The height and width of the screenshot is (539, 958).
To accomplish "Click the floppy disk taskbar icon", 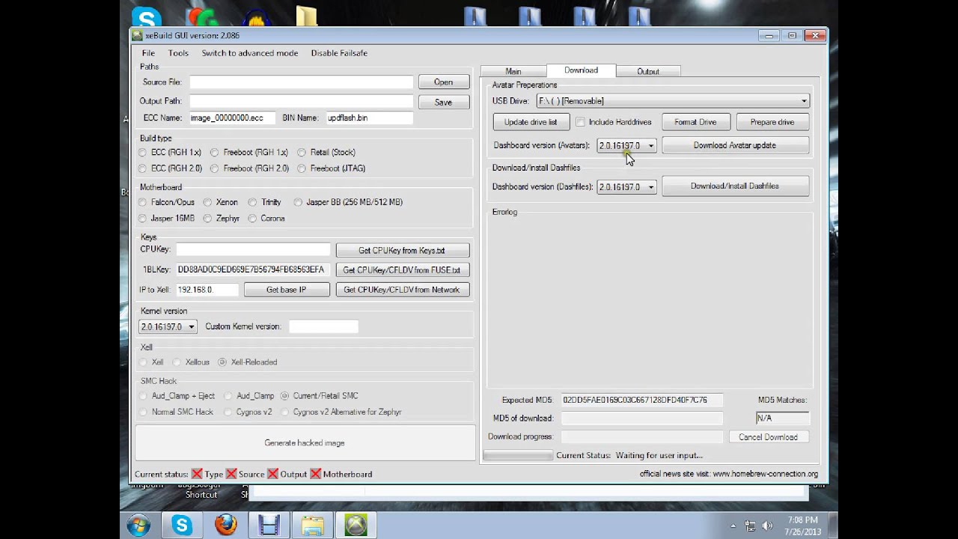I will coord(269,526).
